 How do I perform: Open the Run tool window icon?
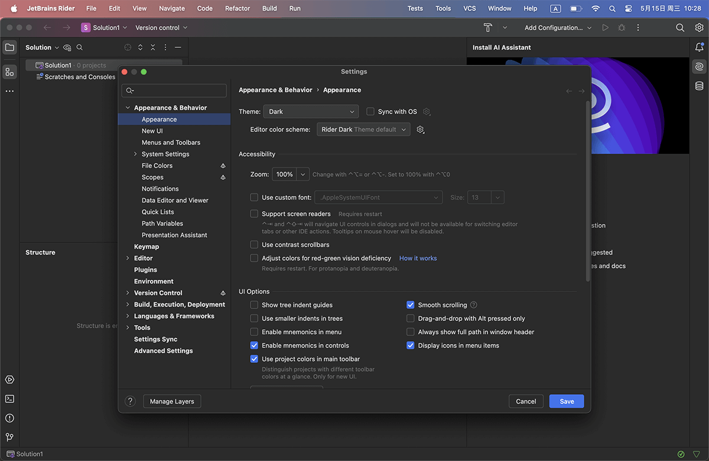[9, 379]
